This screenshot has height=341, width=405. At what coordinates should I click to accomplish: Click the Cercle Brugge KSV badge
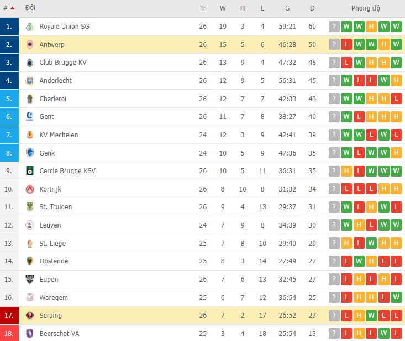click(x=30, y=171)
